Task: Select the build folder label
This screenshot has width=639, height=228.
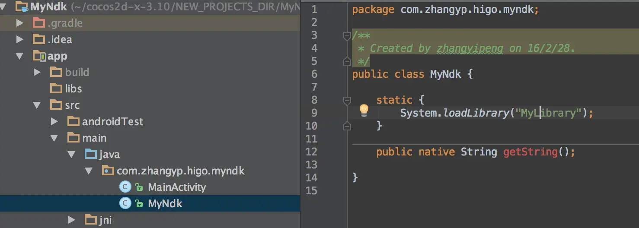Action: pos(77,72)
